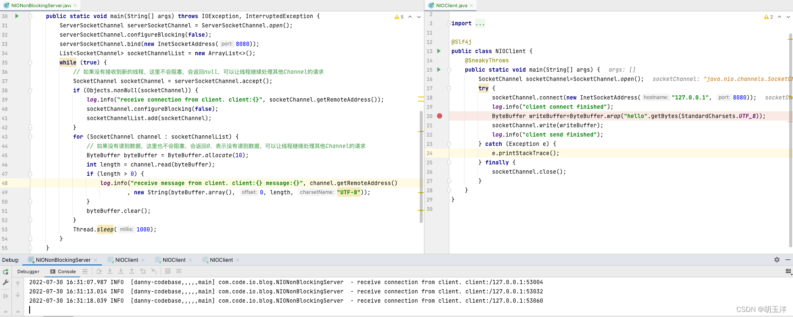
Task: Expand more debug side toolbar actions chevron
Action: pos(5,312)
